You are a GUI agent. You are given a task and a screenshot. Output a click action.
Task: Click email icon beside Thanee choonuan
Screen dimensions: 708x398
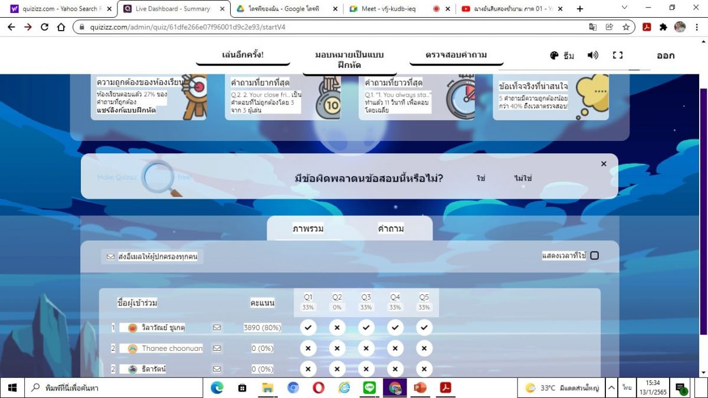coord(217,348)
